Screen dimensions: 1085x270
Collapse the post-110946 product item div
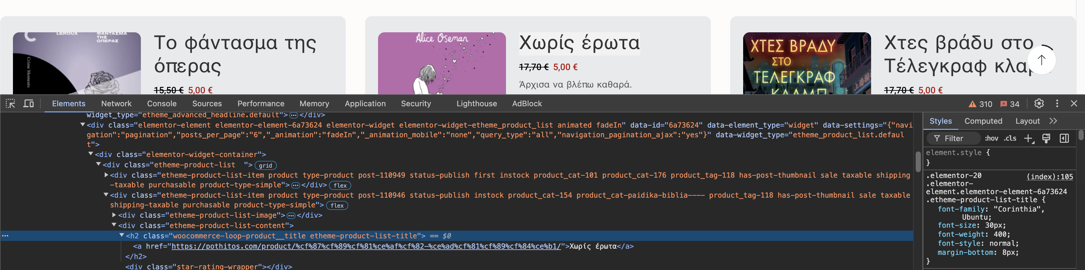coord(106,195)
